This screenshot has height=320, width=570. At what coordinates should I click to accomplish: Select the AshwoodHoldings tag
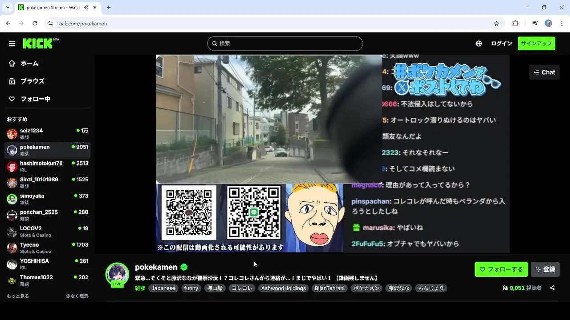tap(284, 288)
